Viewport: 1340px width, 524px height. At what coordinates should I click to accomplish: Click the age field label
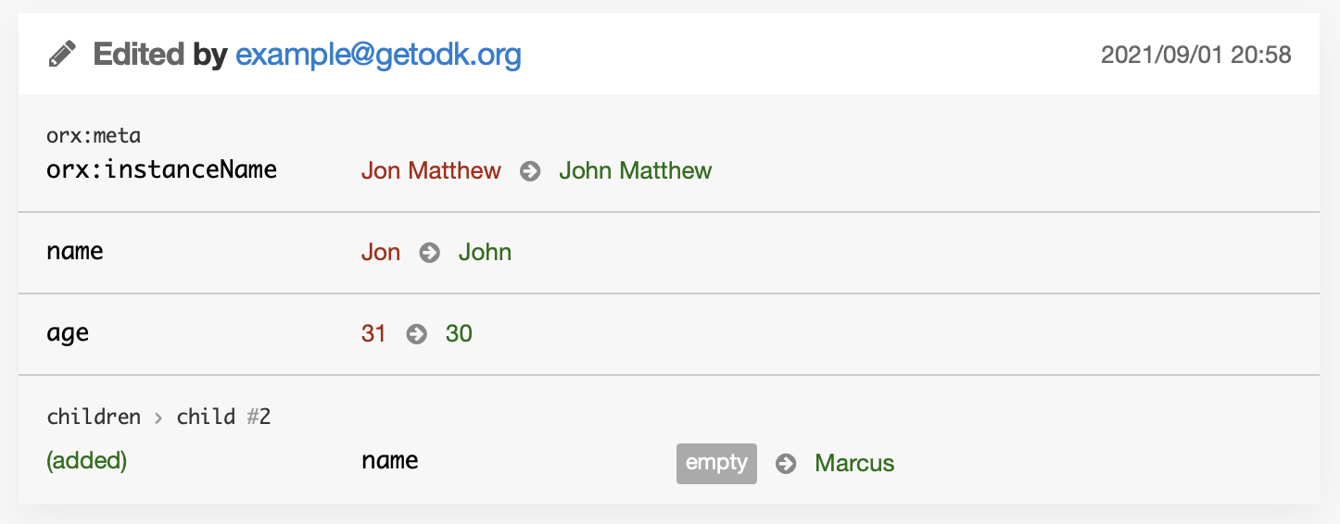pos(68,334)
